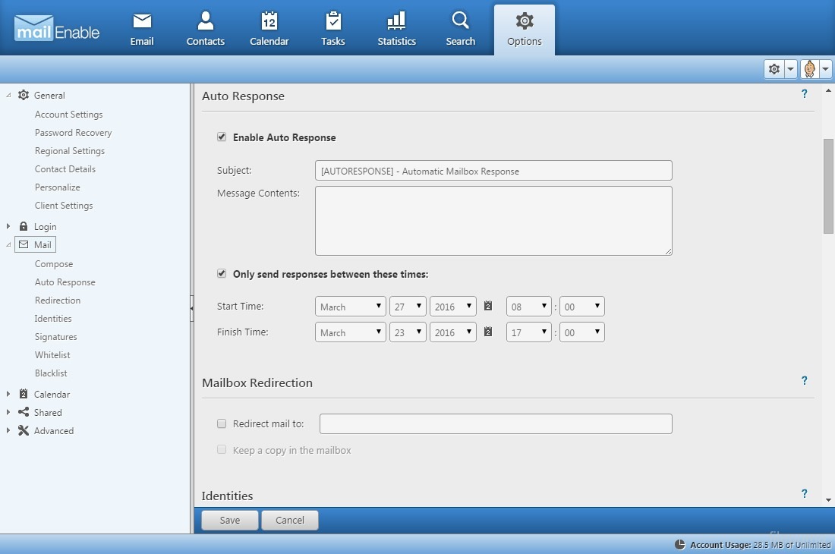Select Signatures in the Mail menu
Viewport: 835px width, 554px height.
(x=56, y=337)
